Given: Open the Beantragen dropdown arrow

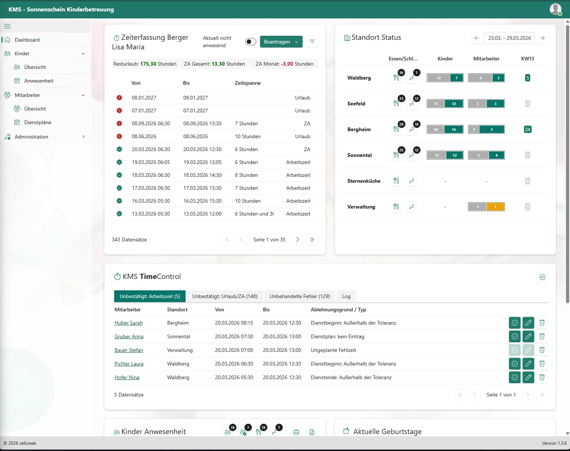Looking at the screenshot, I should [297, 42].
